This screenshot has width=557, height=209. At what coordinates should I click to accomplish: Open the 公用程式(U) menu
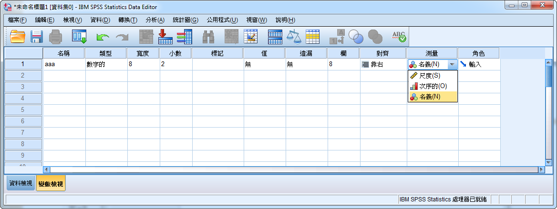point(222,20)
